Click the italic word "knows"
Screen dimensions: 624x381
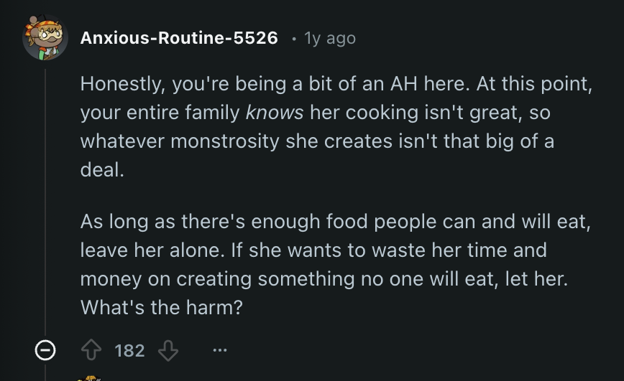pyautogui.click(x=275, y=113)
